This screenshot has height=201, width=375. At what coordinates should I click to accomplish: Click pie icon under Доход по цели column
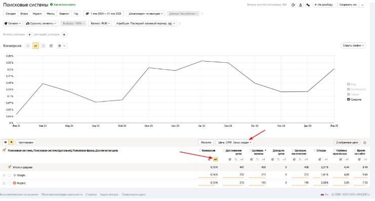point(272,159)
